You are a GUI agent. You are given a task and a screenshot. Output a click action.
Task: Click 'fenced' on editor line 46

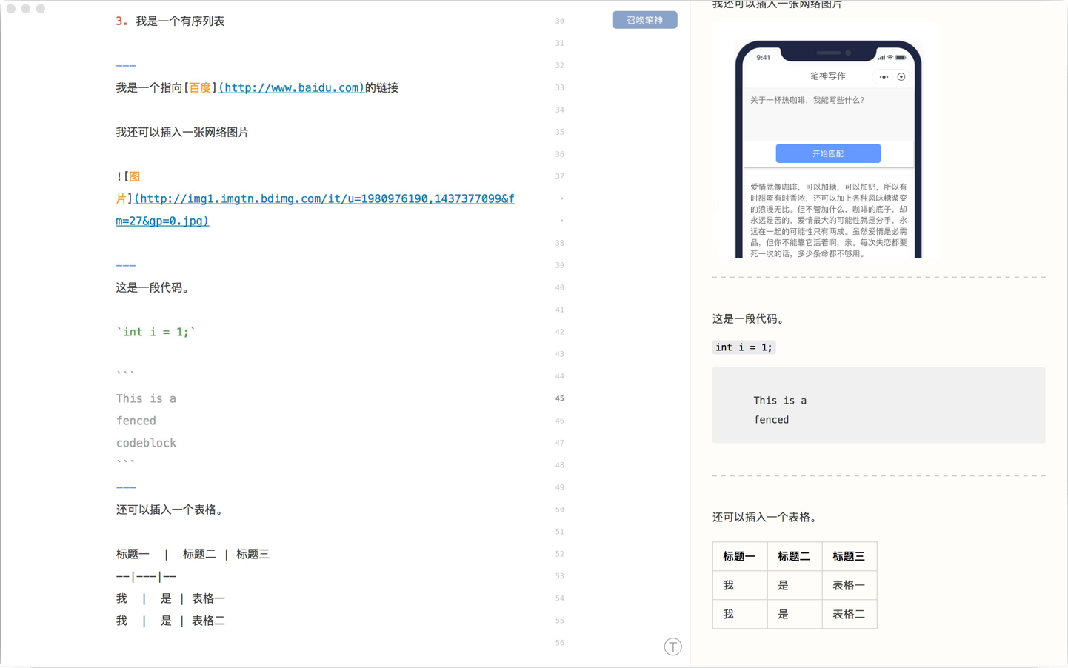tap(136, 421)
